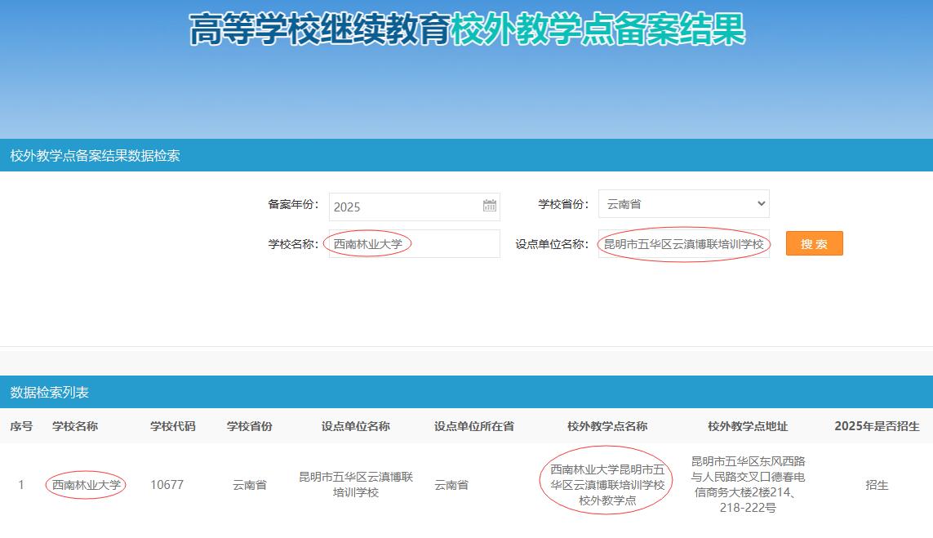
Task: Select the 西南林业大学 cell in the results row
Action: click(x=86, y=485)
